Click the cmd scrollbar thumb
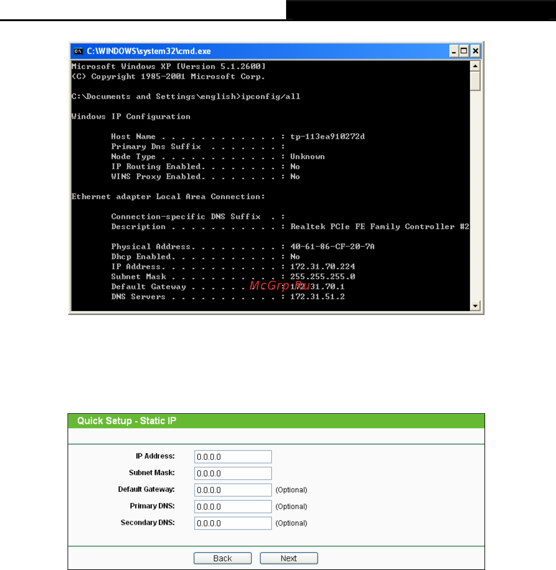This screenshot has width=556, height=570. click(475, 81)
